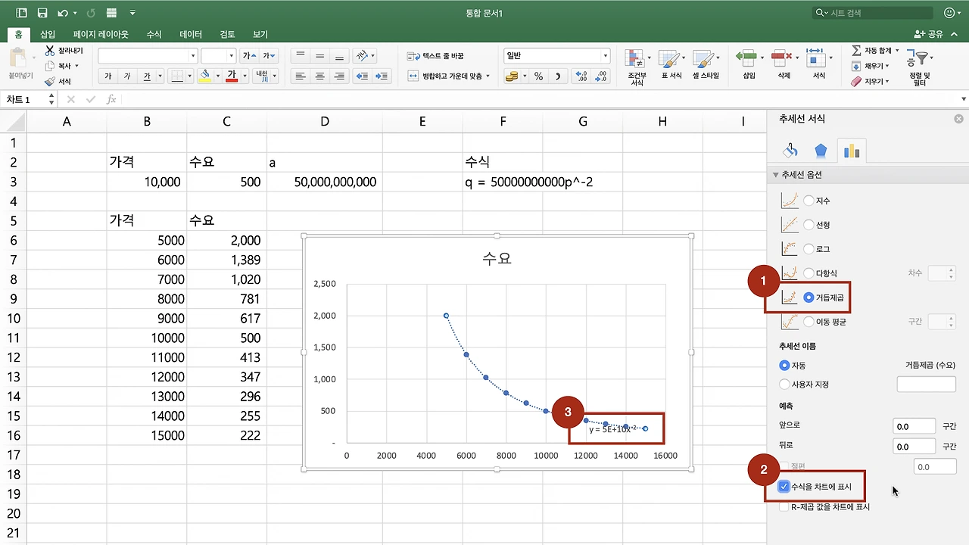Select Automatic (자동) trendline name

point(784,366)
